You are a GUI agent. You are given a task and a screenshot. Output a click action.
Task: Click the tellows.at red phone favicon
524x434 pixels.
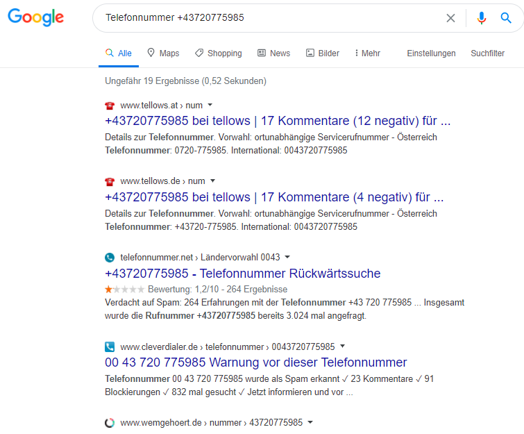tap(110, 106)
